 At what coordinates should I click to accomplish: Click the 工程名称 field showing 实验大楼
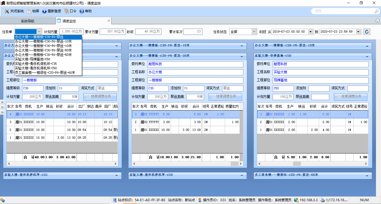320,72
